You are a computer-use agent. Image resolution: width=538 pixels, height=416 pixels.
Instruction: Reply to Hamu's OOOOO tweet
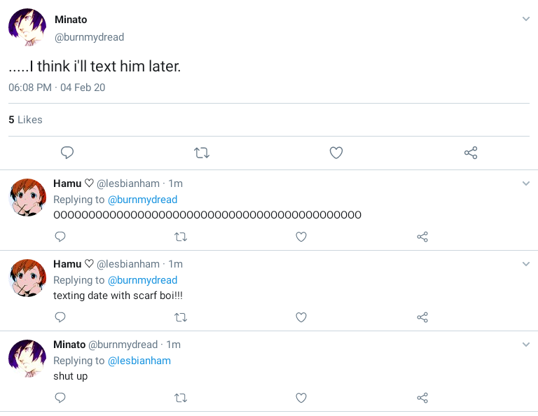[60, 237]
